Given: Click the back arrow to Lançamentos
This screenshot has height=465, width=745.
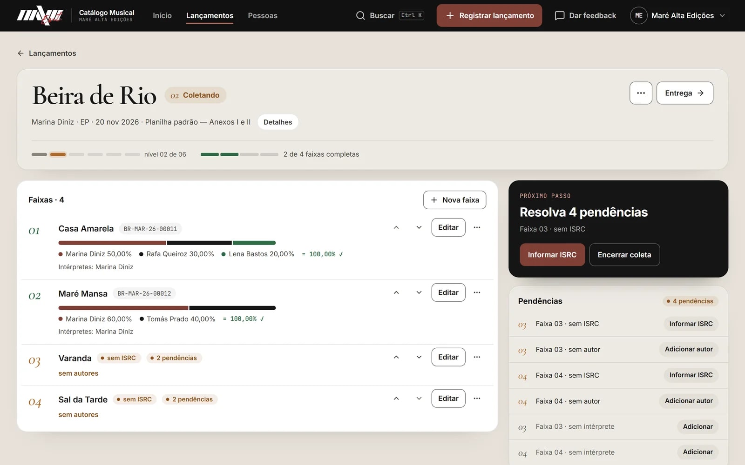Looking at the screenshot, I should pos(20,53).
